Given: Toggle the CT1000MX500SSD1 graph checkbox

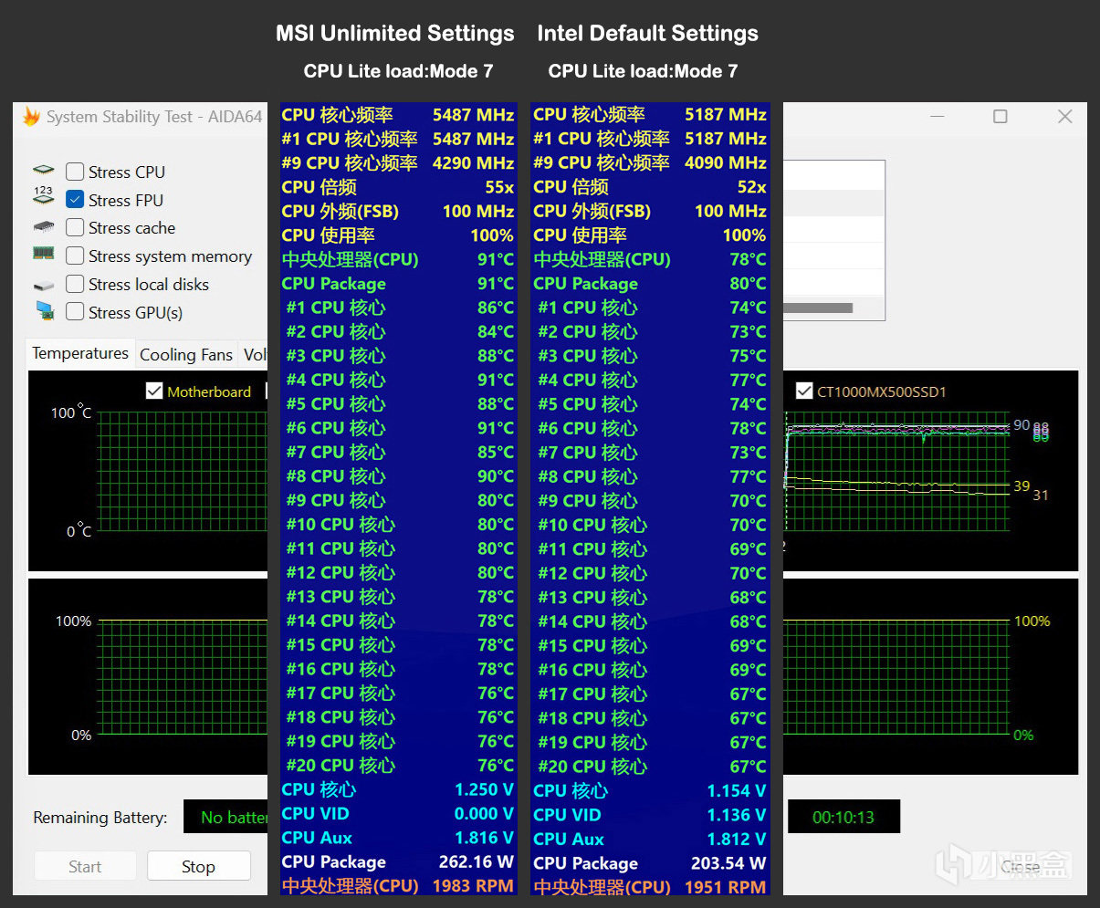Looking at the screenshot, I should [804, 391].
